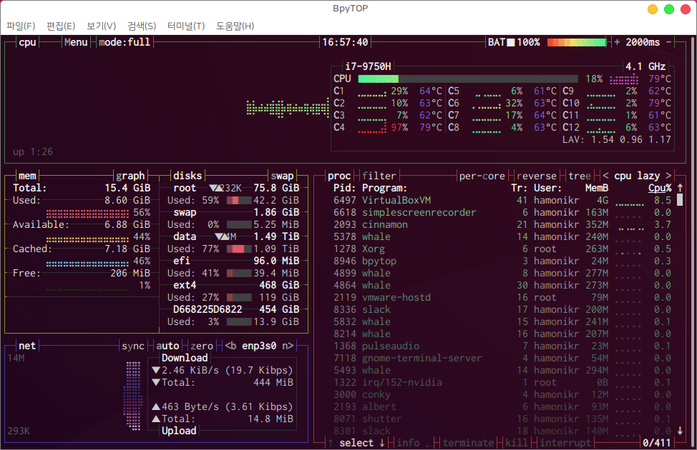Click the process list scroll-down arrow
The image size is (697, 450).
click(679, 431)
